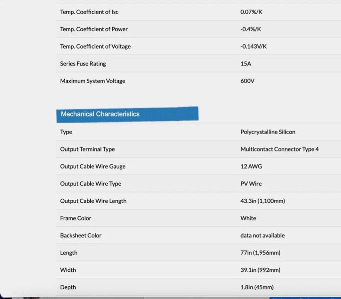Select the Temp. Coefficient of Isc label
Viewport: 341px width, 299px height.
coord(89,12)
